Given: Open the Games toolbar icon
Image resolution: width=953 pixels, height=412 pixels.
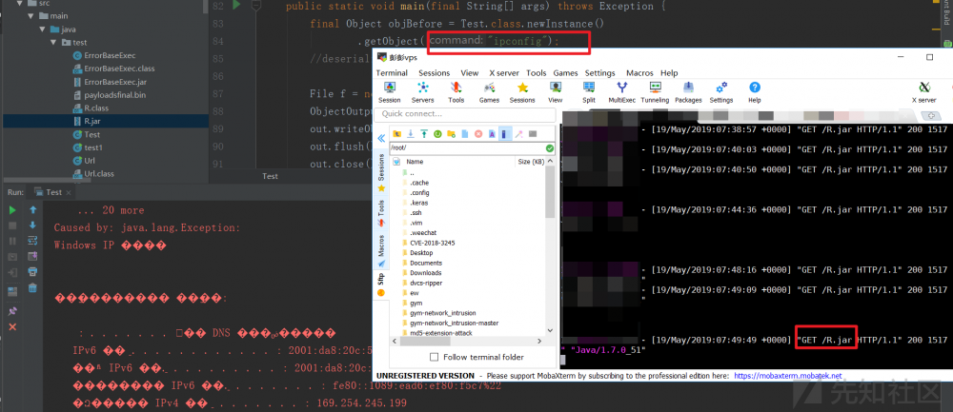Looking at the screenshot, I should pyautogui.click(x=489, y=92).
